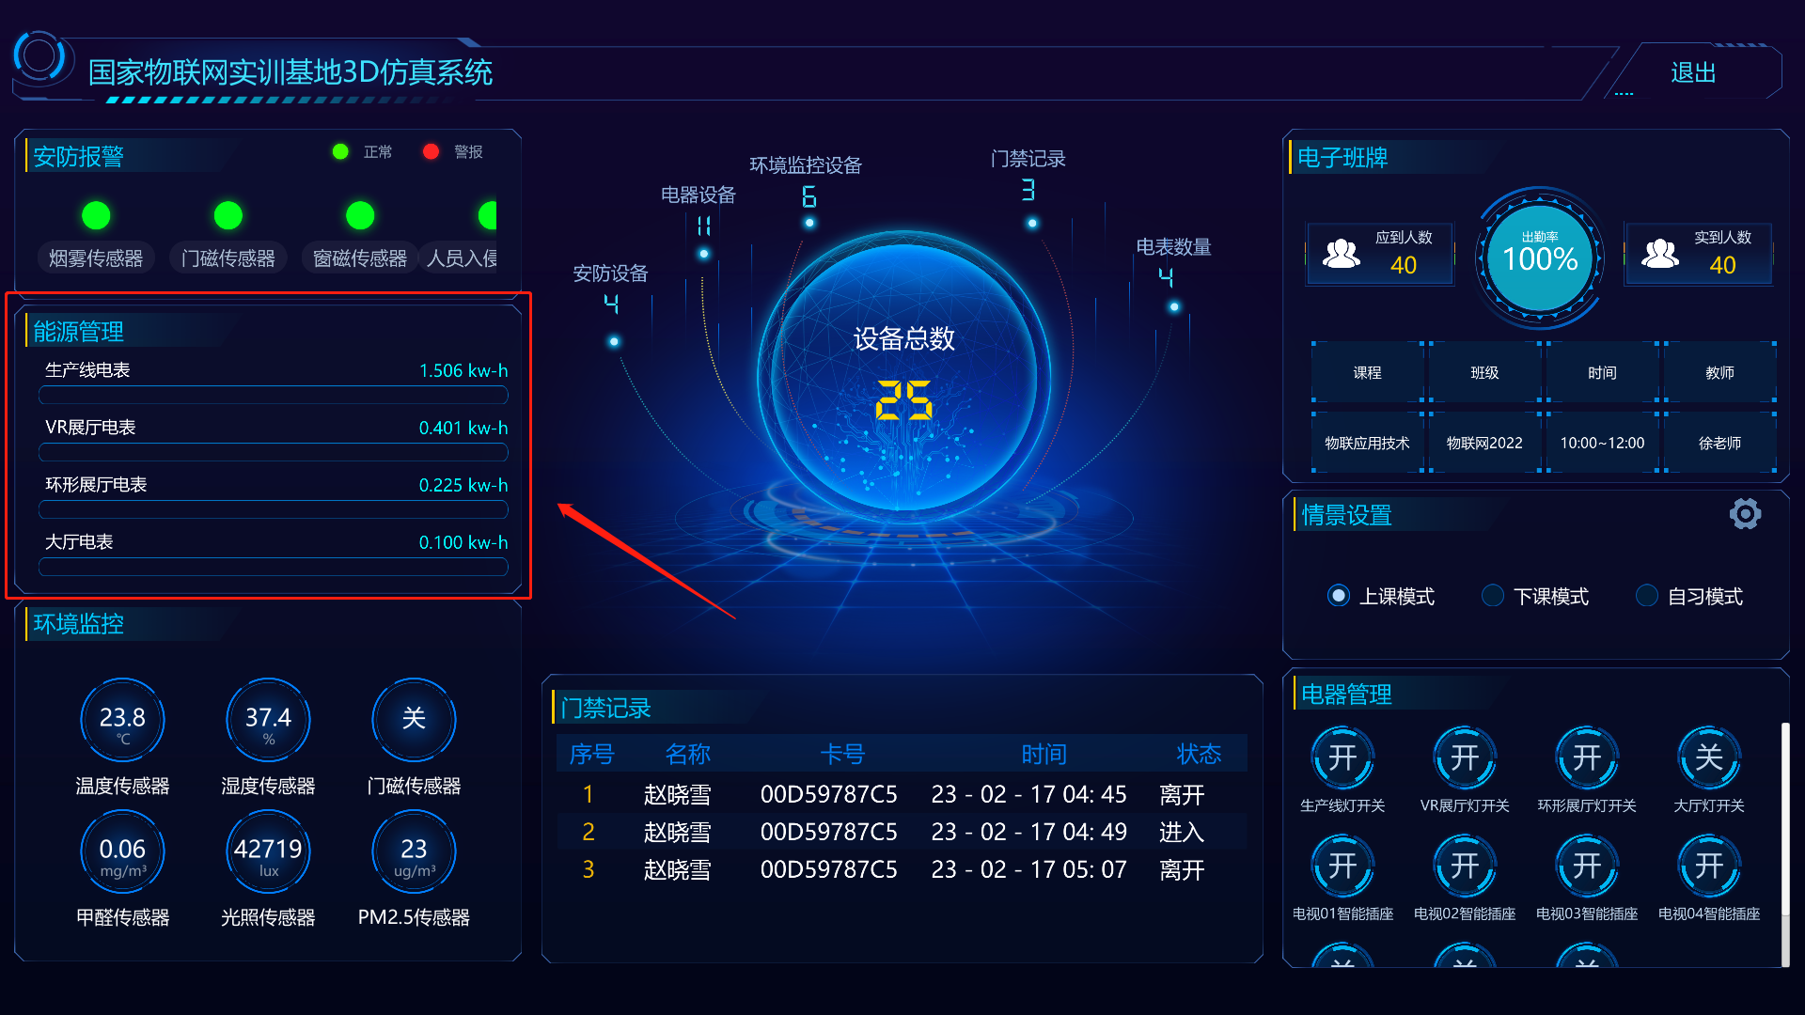Click the 实到人数 people icon

click(x=1660, y=254)
